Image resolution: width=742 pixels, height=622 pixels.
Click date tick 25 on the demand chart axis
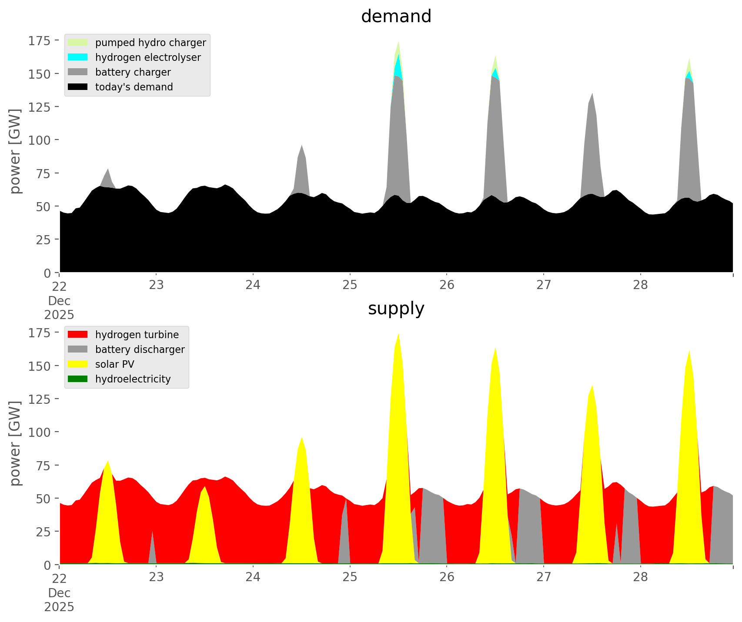pyautogui.click(x=350, y=286)
